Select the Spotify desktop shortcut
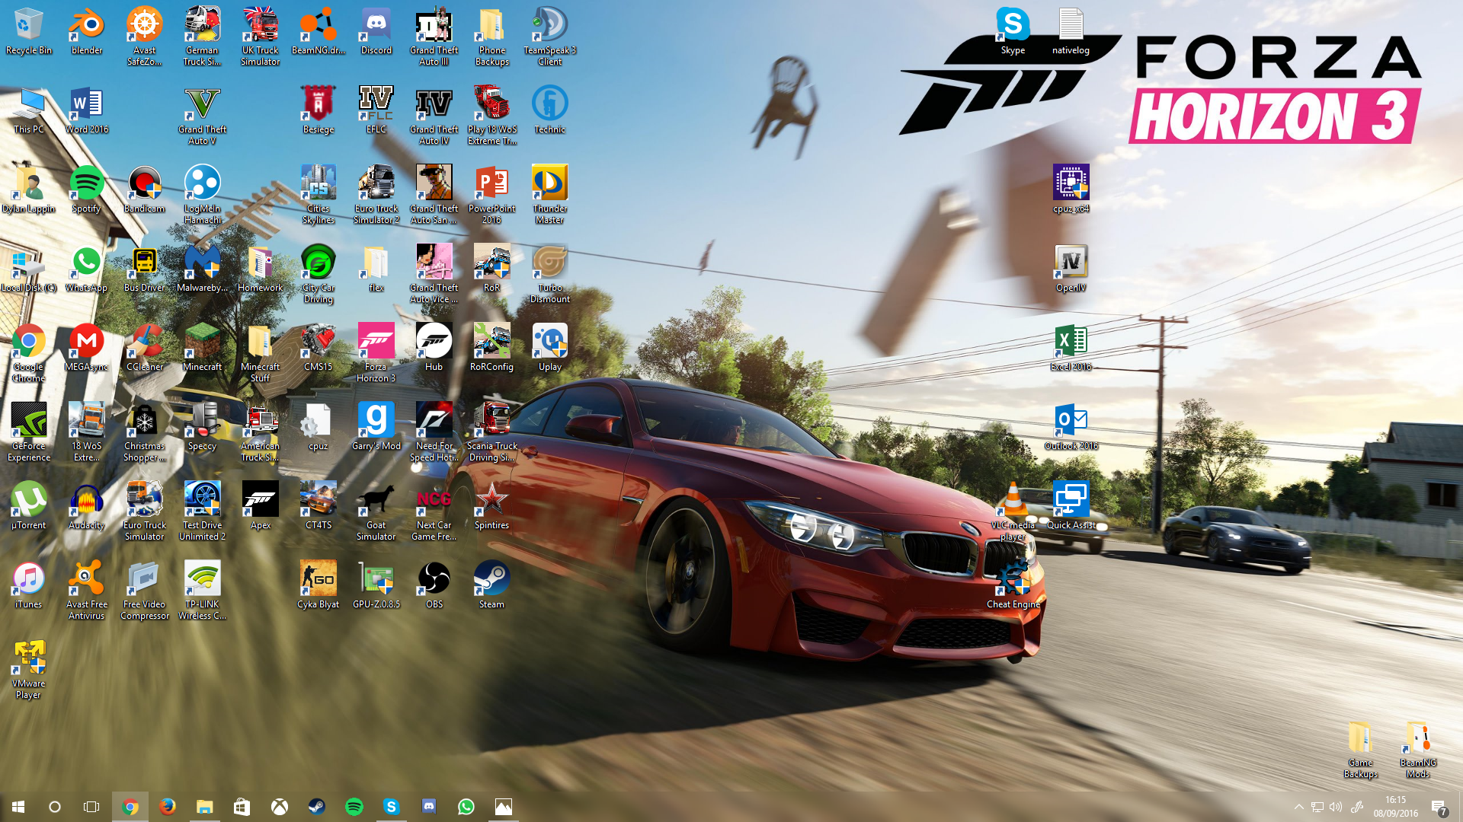 click(x=87, y=190)
